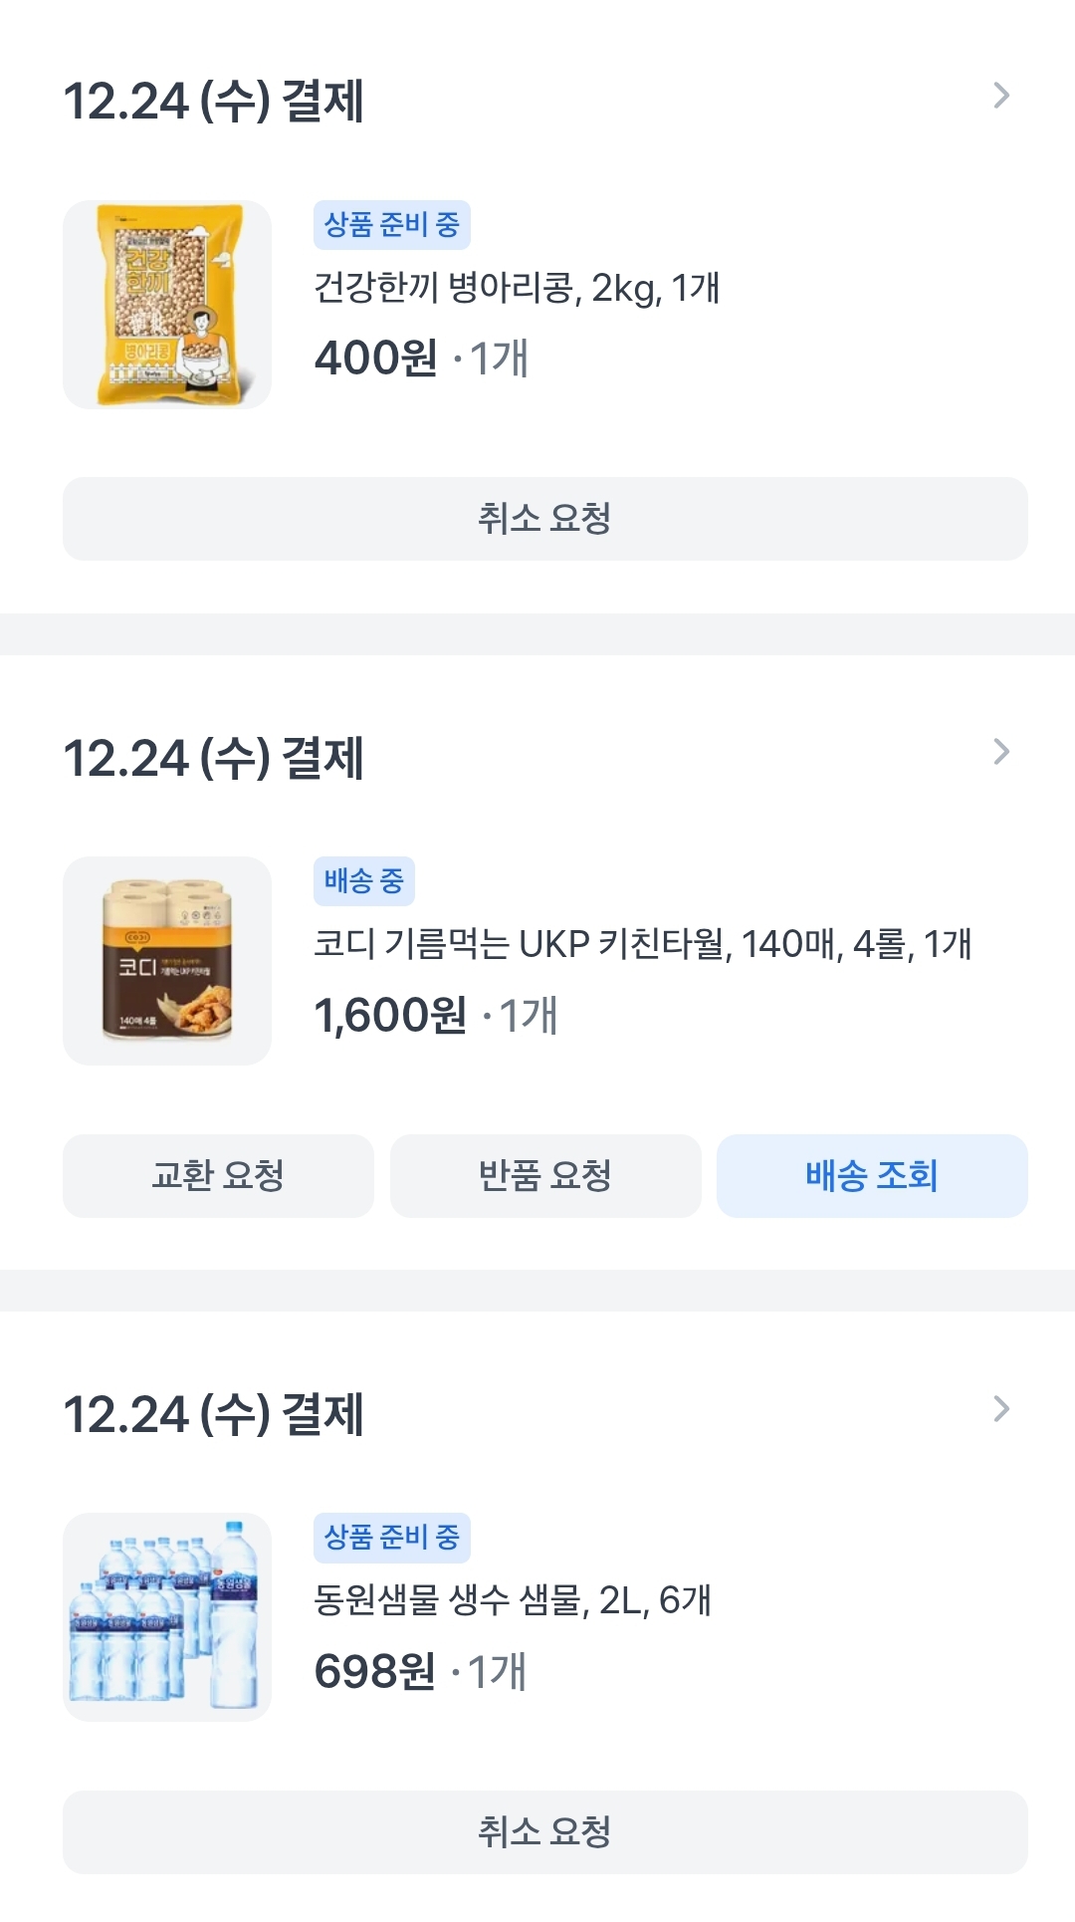Tap 상품 준비 중 badge on water order

[392, 1538]
